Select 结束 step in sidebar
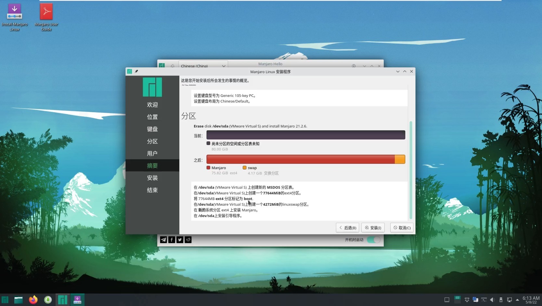This screenshot has height=306, width=542. click(152, 190)
